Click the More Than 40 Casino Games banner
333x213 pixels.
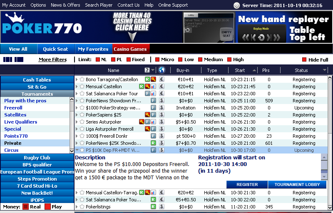click(132, 27)
